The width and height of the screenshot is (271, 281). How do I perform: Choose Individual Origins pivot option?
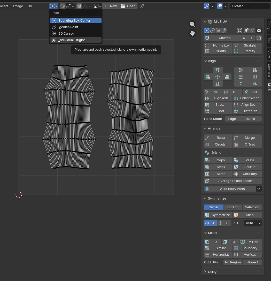pyautogui.click(x=72, y=40)
